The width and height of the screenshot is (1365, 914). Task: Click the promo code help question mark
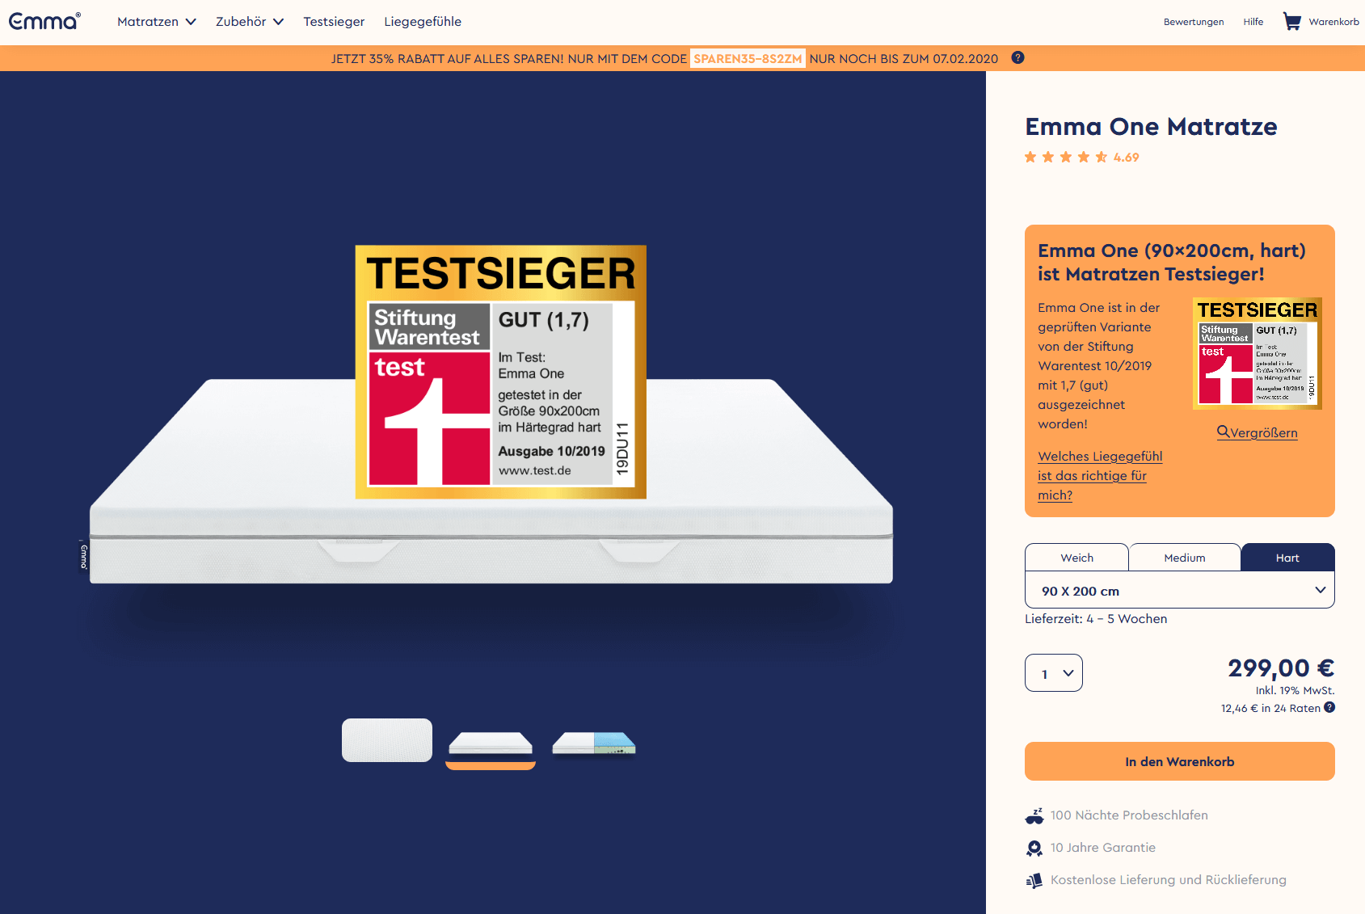[1017, 57]
